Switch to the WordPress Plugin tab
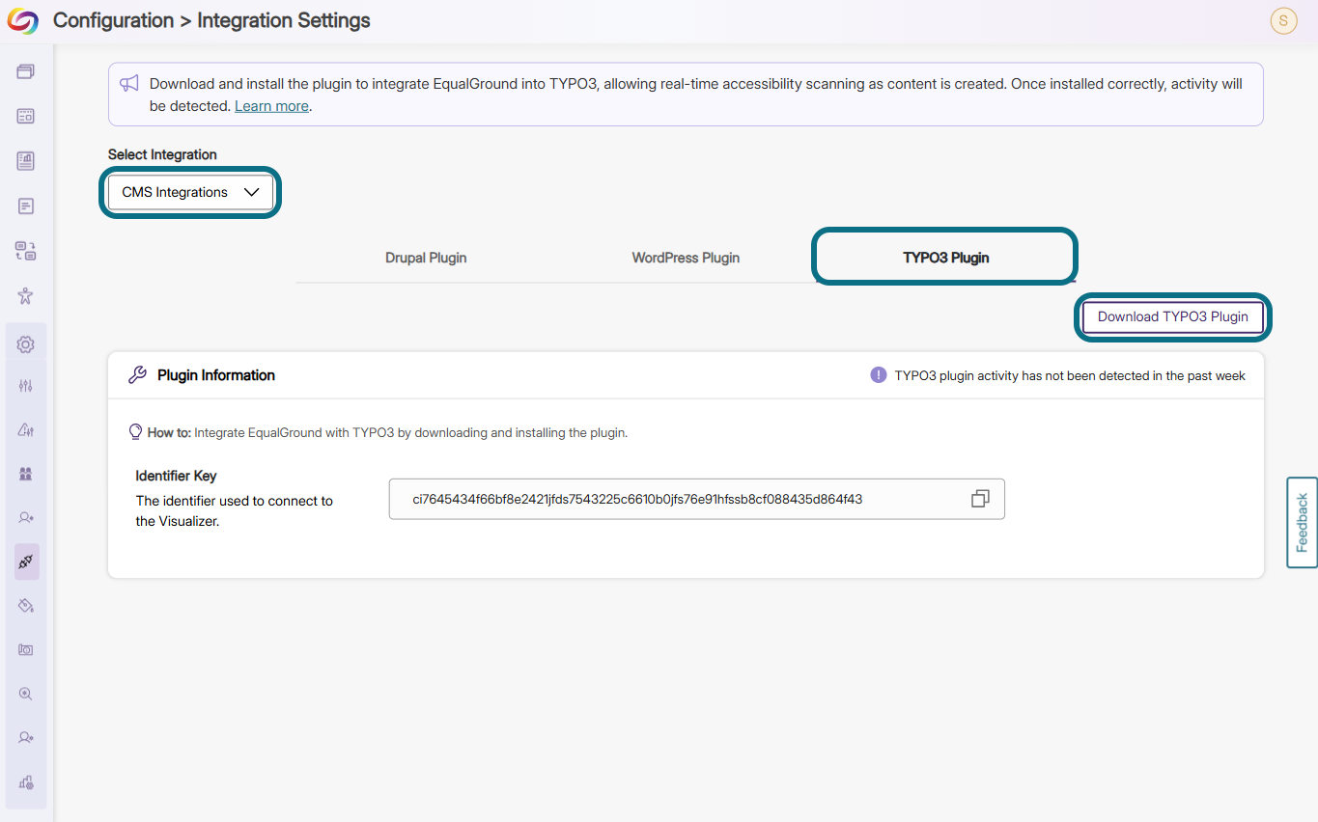This screenshot has width=1318, height=822. [686, 258]
